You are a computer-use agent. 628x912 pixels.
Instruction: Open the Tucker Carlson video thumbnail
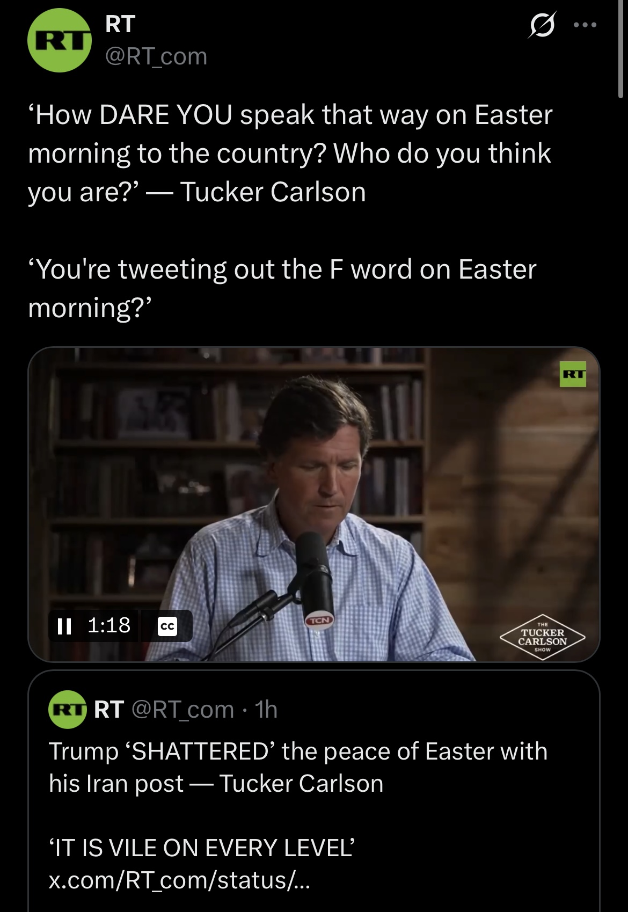coord(313,504)
